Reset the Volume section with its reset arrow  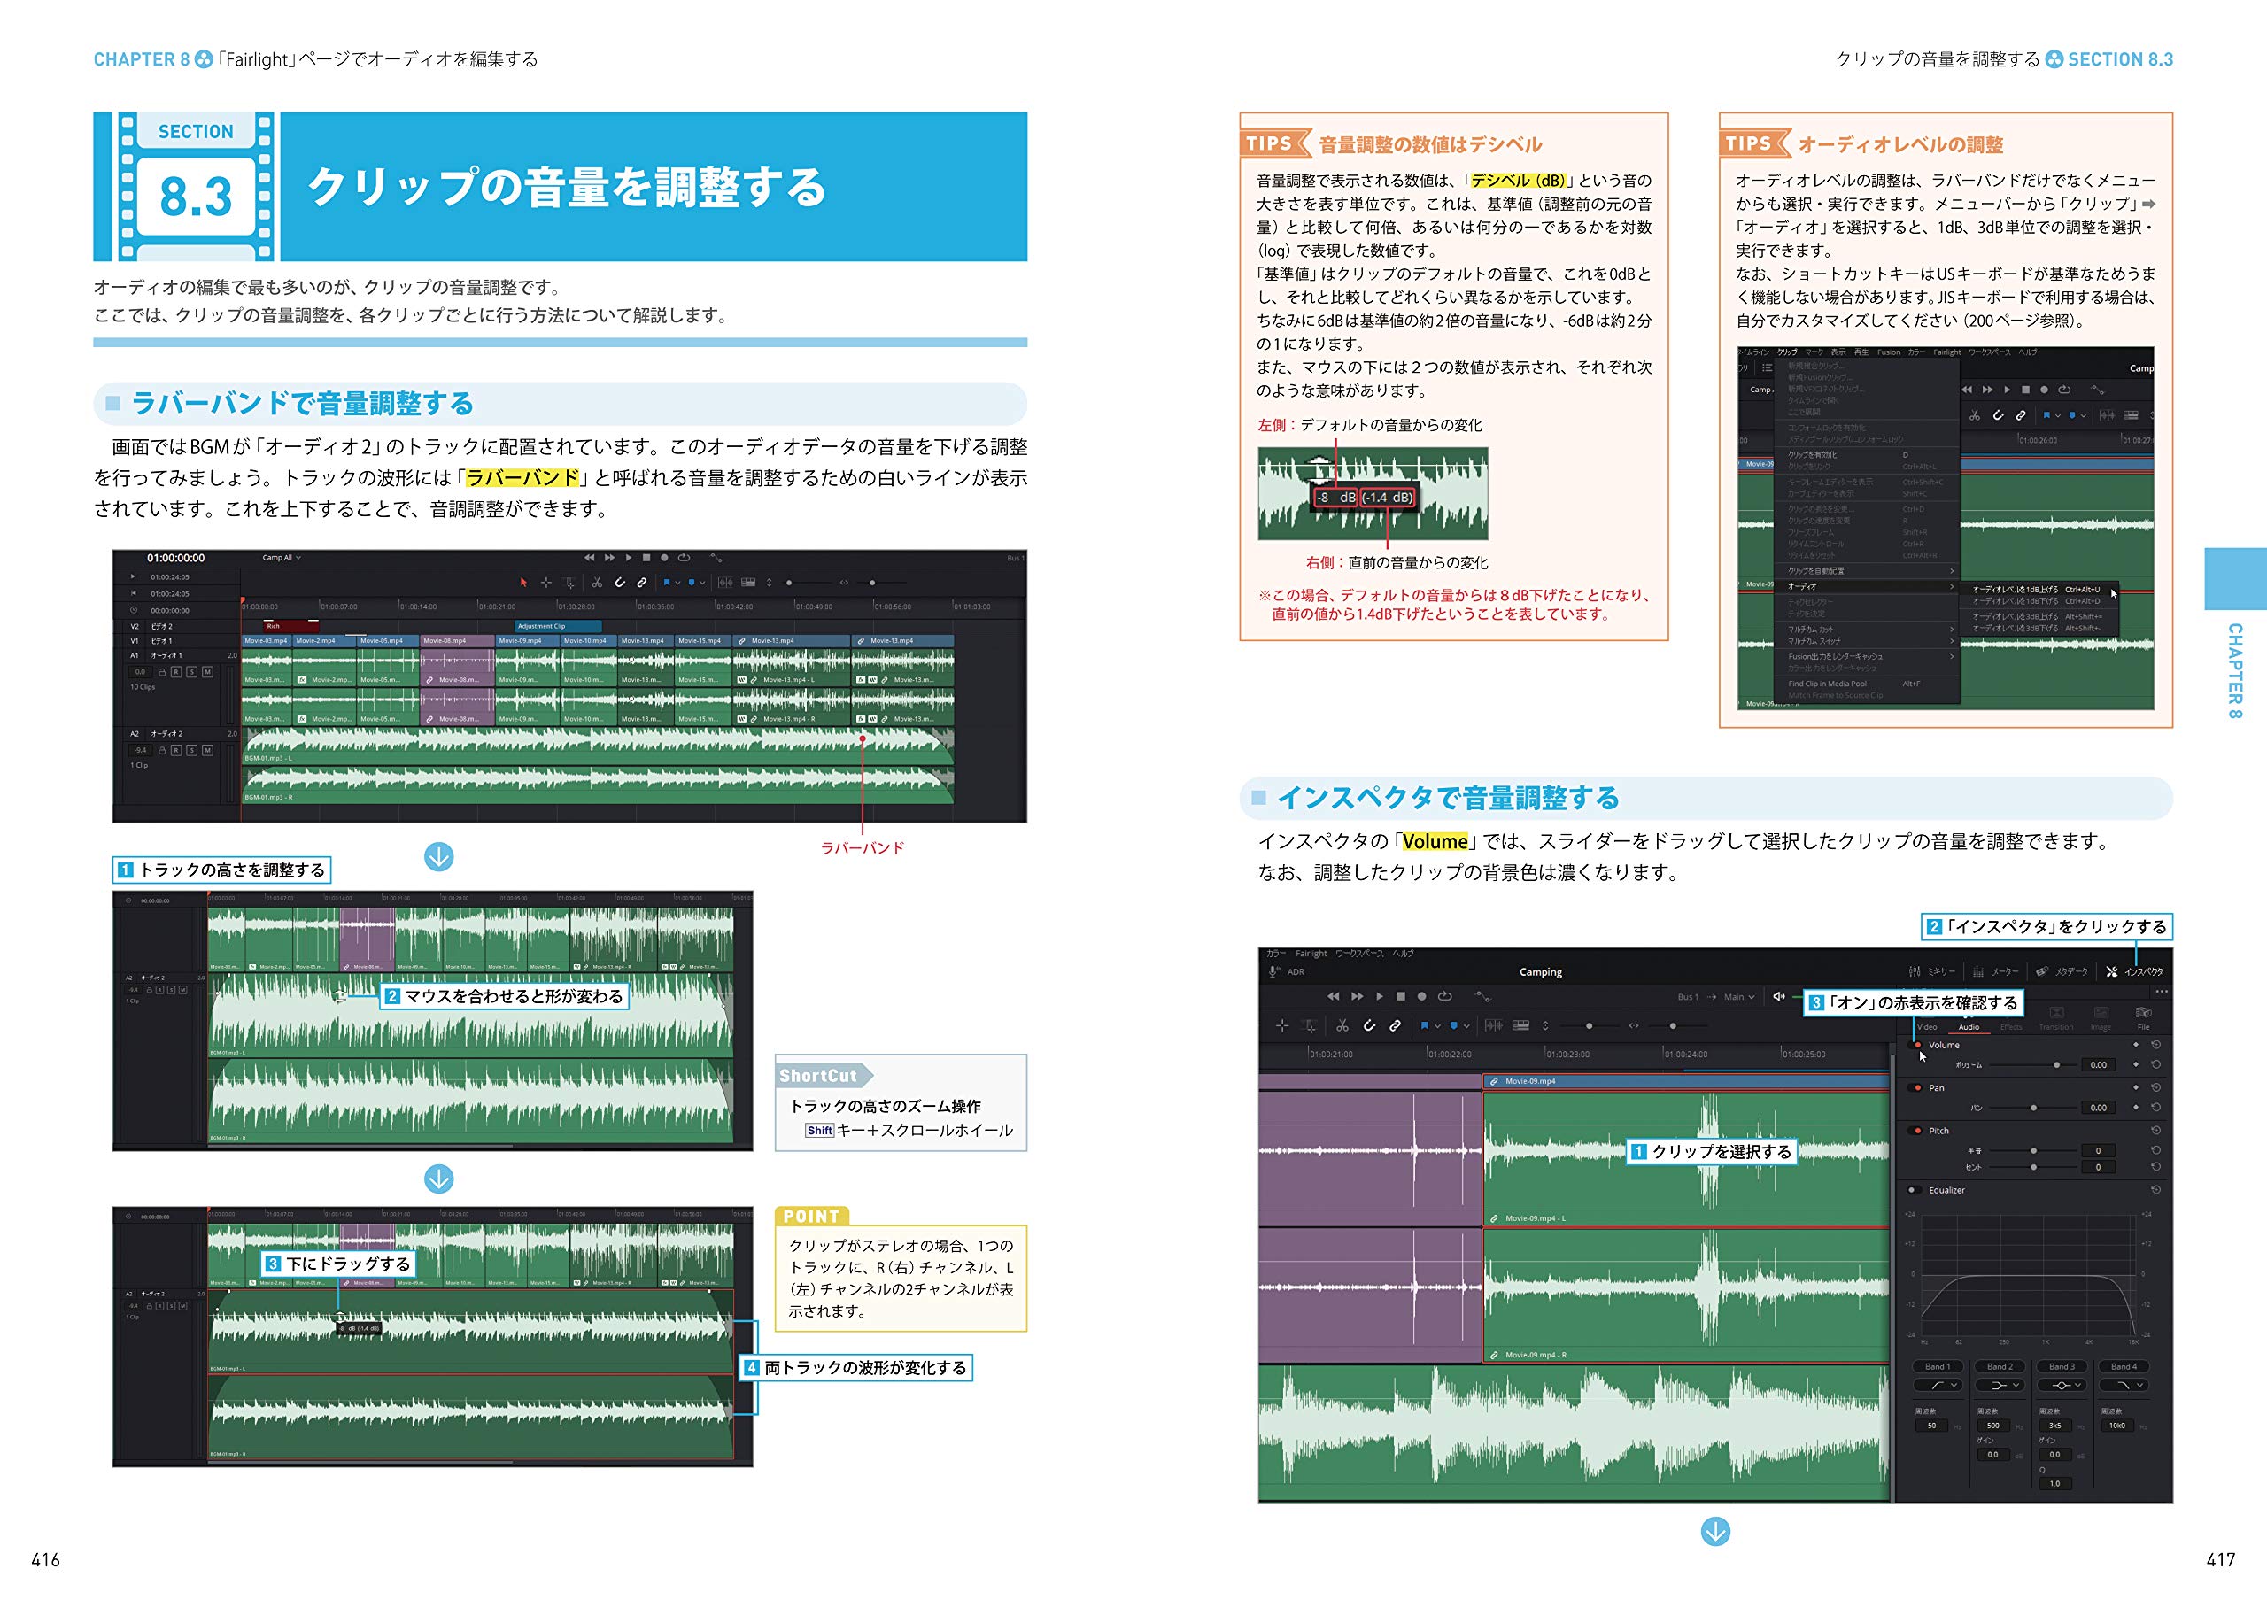coord(2156,1044)
